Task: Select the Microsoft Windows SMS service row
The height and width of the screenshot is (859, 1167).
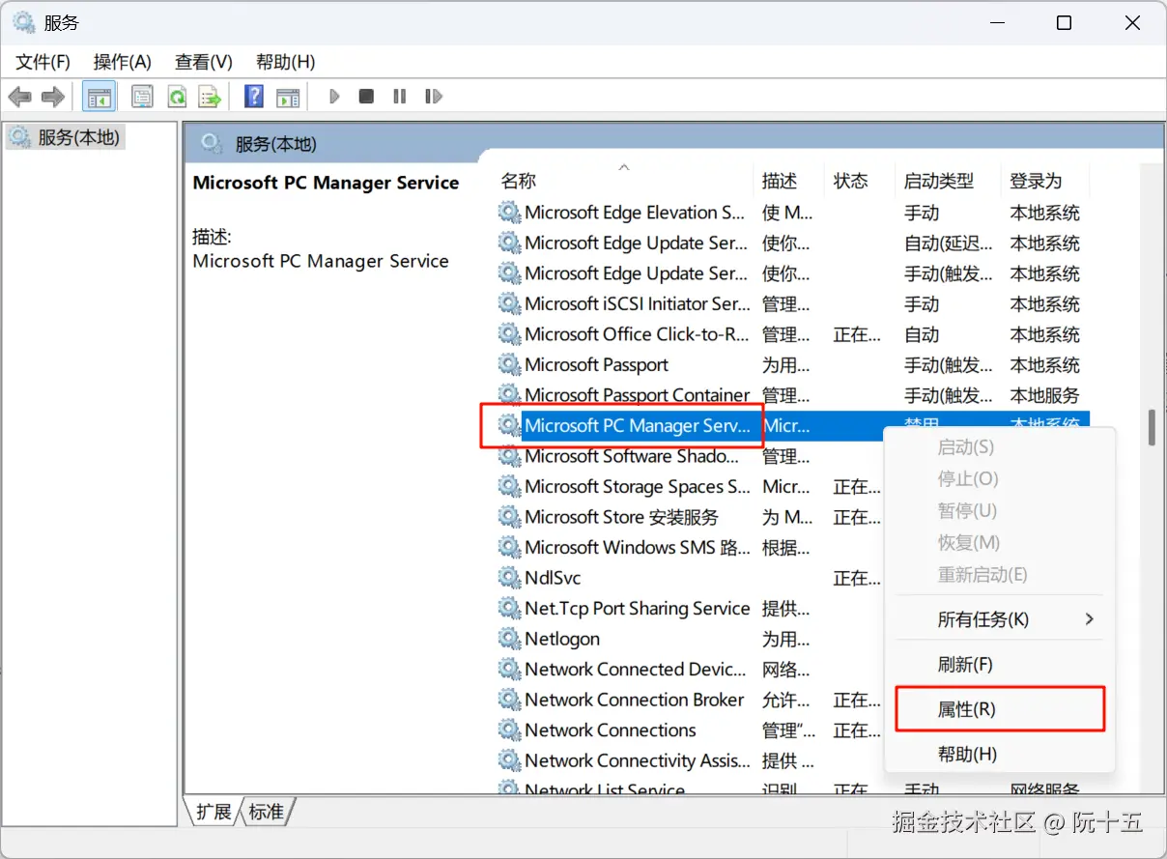Action: [792, 547]
